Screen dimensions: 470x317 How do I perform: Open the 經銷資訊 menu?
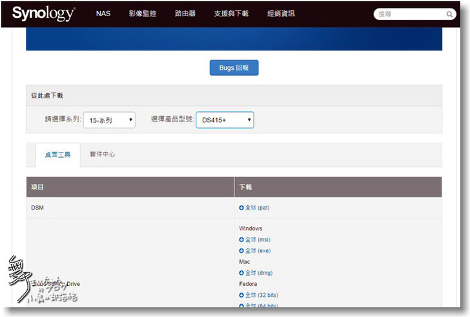point(281,14)
